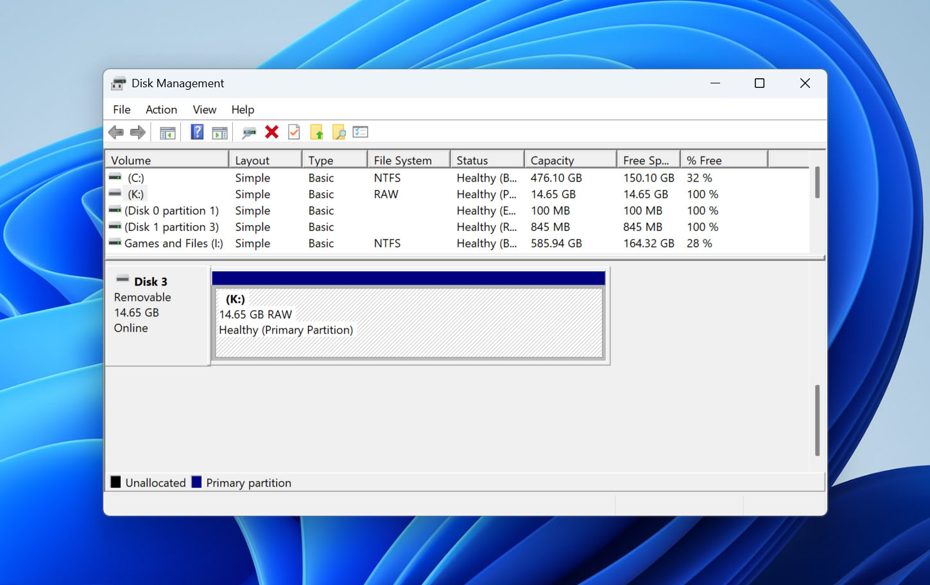Click the Layout column header

pos(265,160)
